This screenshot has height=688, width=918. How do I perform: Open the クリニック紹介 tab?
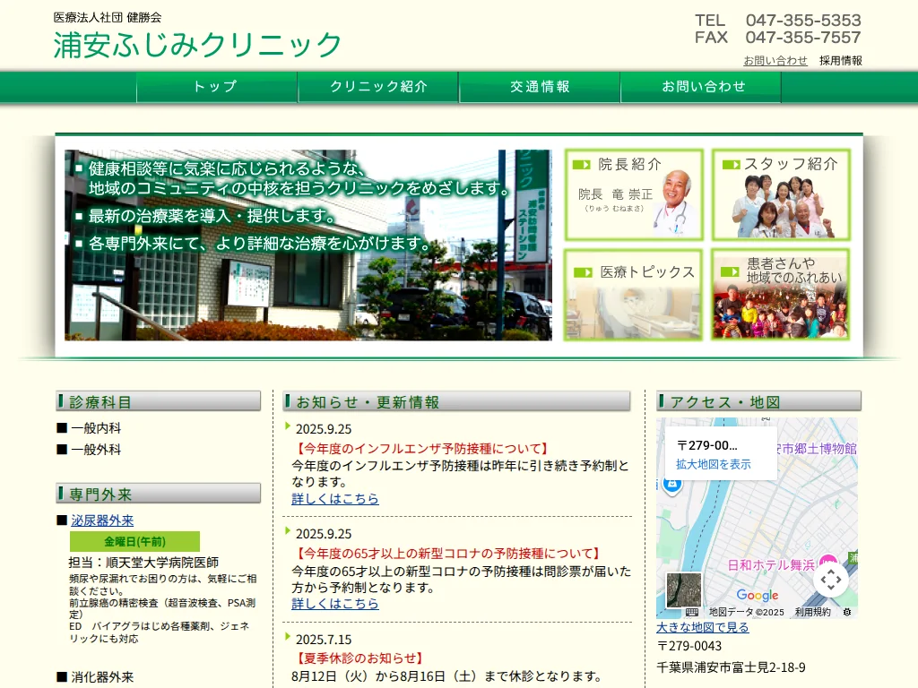pyautogui.click(x=377, y=87)
